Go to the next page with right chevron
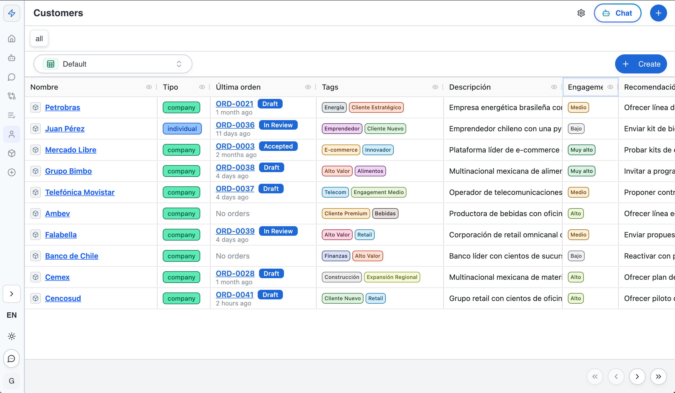This screenshot has width=675, height=393. point(638,376)
